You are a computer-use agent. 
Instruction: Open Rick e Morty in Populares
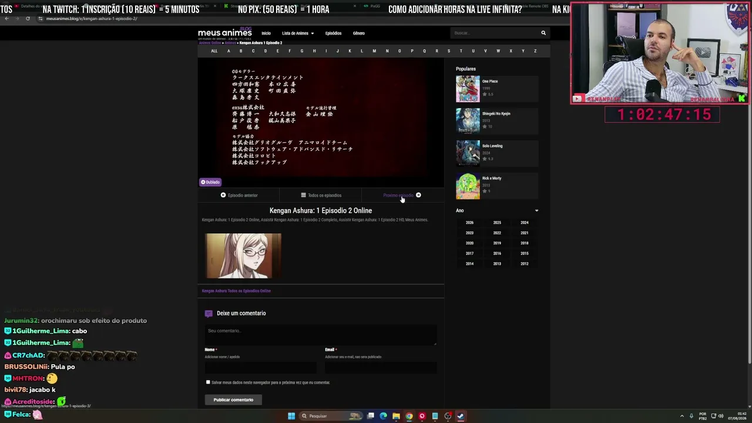(492, 179)
